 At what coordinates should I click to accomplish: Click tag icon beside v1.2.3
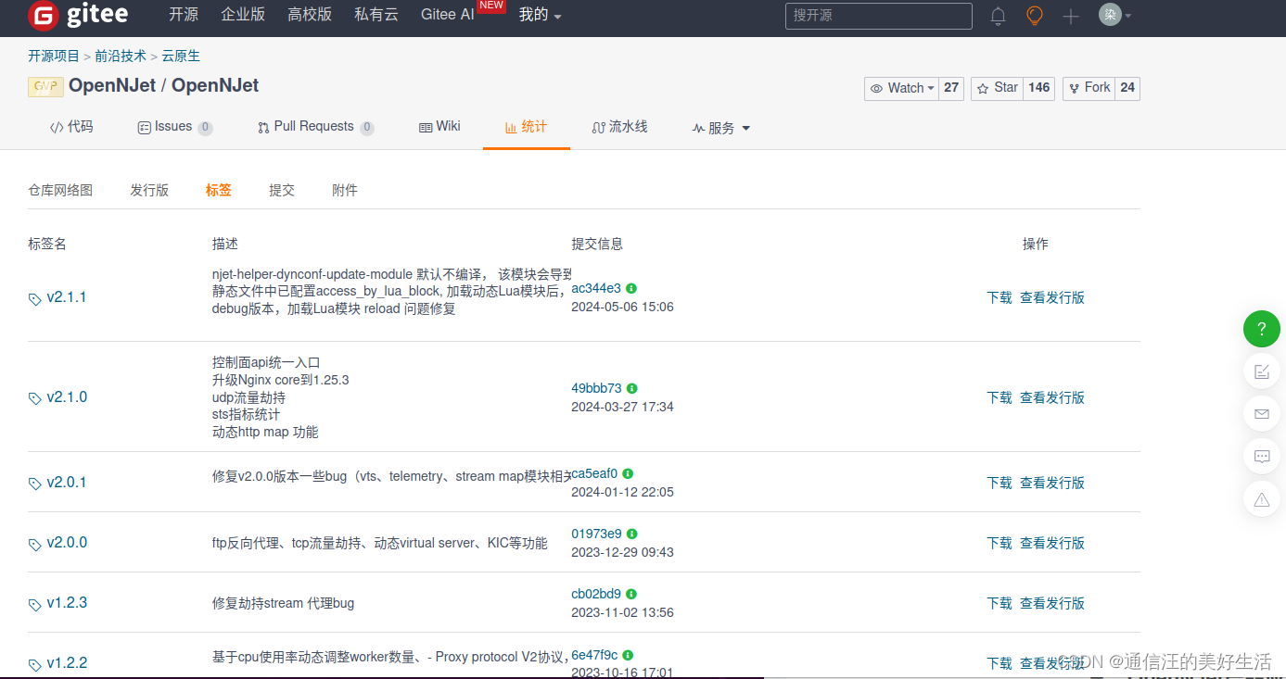[35, 604]
